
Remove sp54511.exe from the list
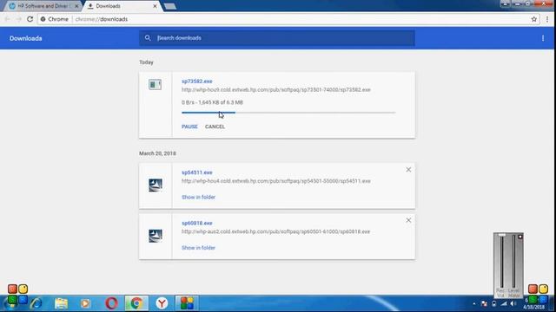point(408,170)
